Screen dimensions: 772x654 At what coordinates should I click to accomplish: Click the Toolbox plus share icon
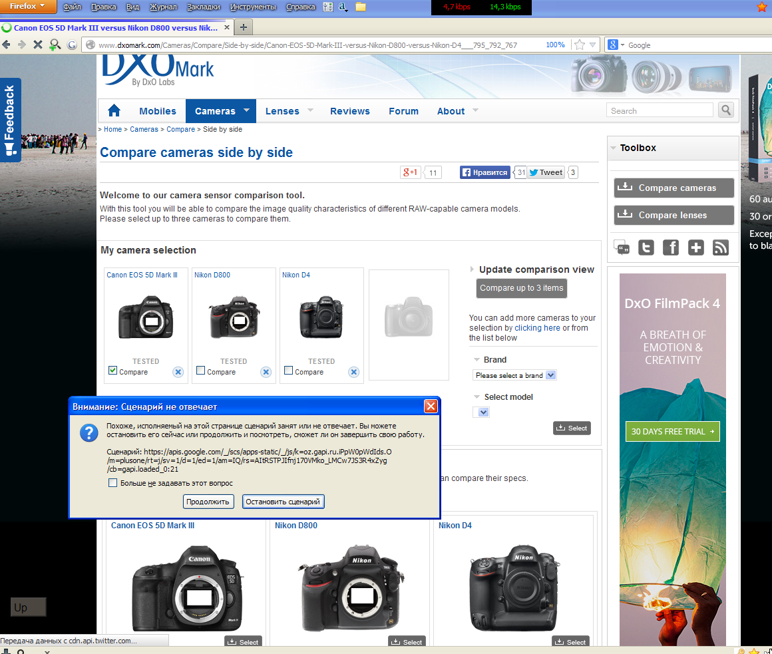(695, 247)
